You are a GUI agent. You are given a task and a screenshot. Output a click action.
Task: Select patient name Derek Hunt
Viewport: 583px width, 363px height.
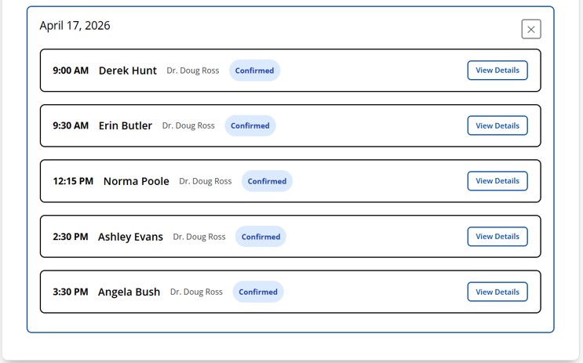(x=128, y=71)
